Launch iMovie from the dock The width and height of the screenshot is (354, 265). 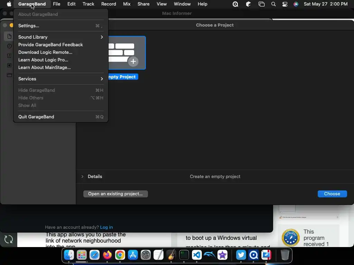222,255
